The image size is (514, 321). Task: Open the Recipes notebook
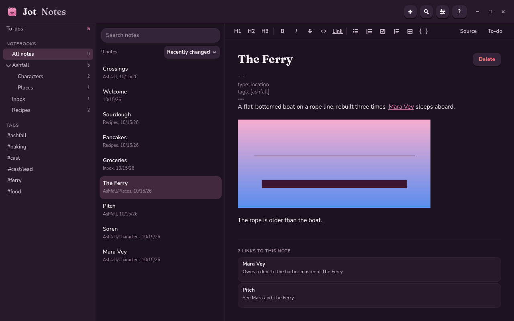[48, 110]
